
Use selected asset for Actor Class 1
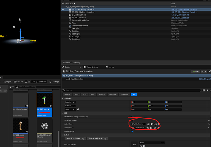coord(148,127)
